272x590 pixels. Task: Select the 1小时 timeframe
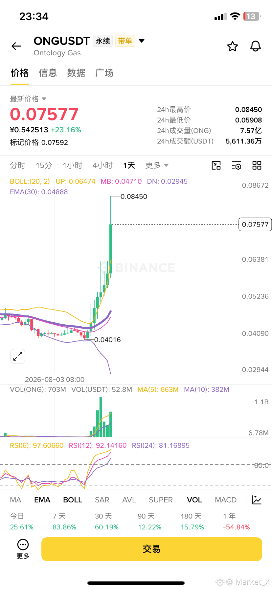(x=73, y=165)
